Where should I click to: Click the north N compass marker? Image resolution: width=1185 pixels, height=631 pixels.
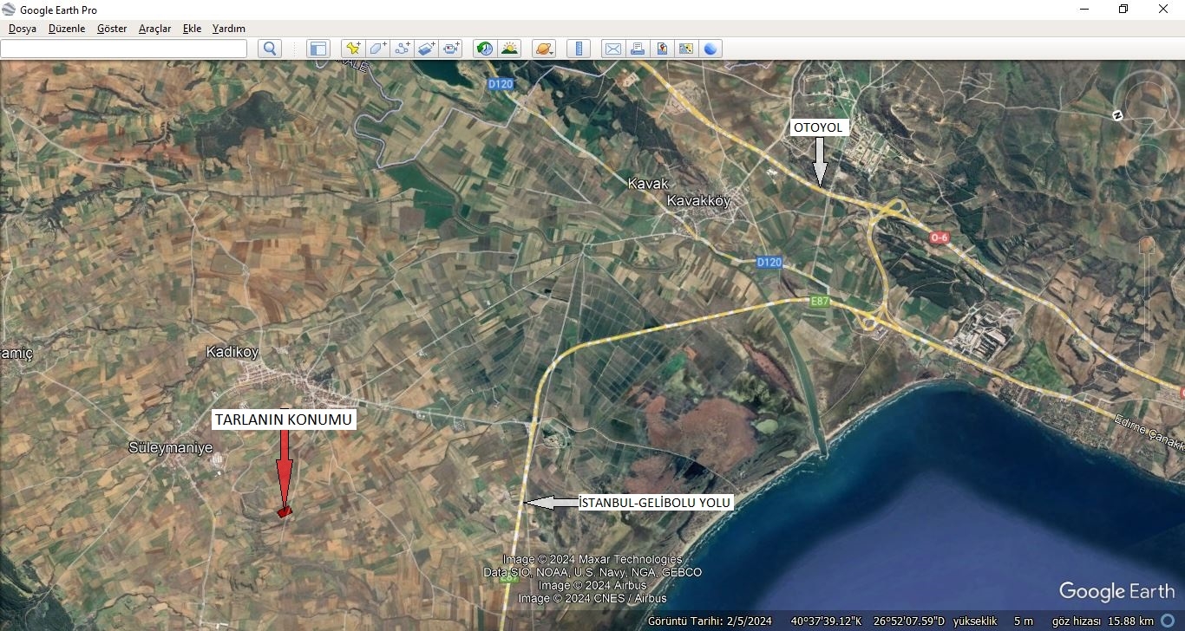coord(1118,115)
